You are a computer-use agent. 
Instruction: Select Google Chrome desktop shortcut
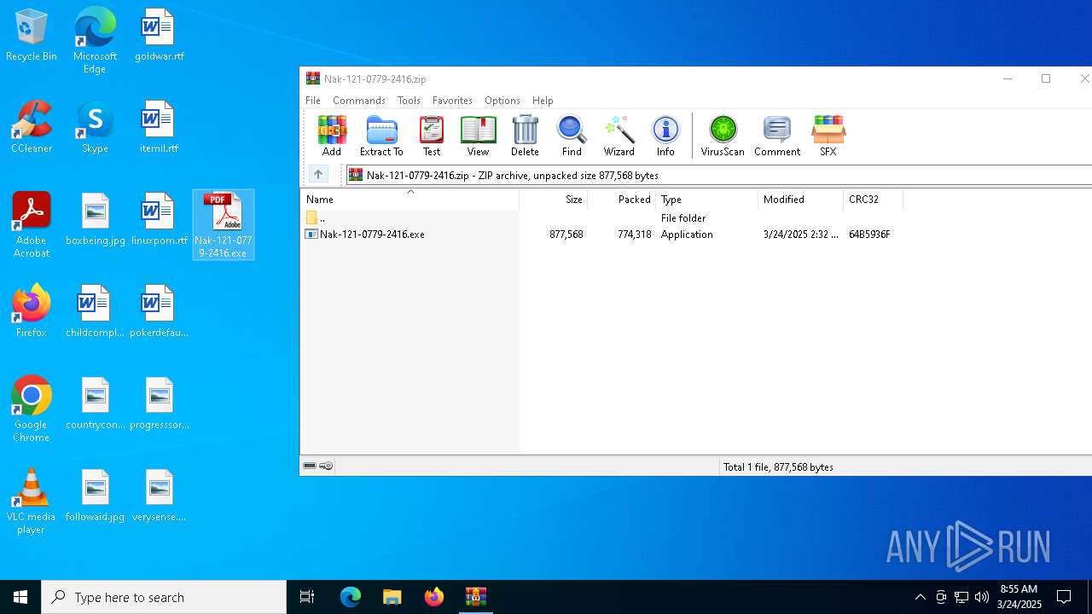(x=32, y=408)
